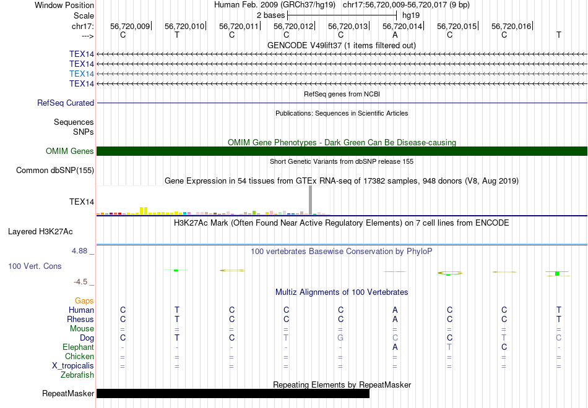588x408 pixels.
Task: Open 'Publications: Sequences in Scientific Articles' title
Action: point(342,113)
